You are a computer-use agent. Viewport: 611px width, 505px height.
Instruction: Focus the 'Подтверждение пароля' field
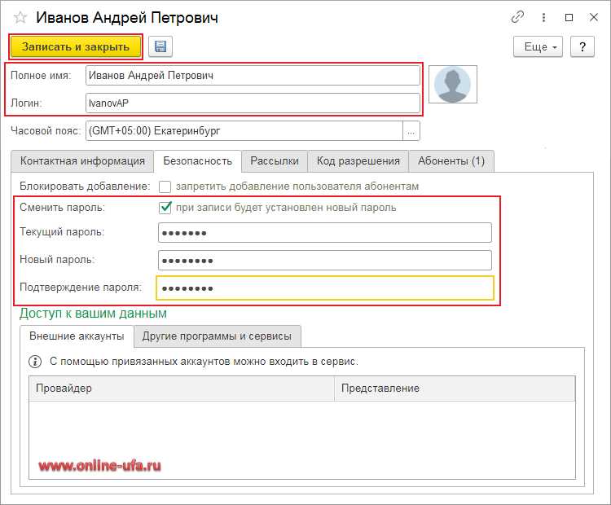[x=324, y=288]
